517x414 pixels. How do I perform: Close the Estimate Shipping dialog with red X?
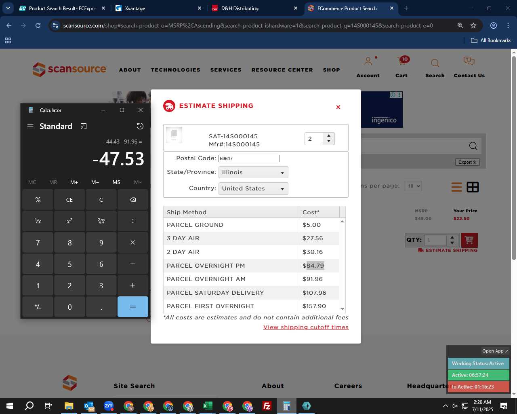click(x=338, y=107)
